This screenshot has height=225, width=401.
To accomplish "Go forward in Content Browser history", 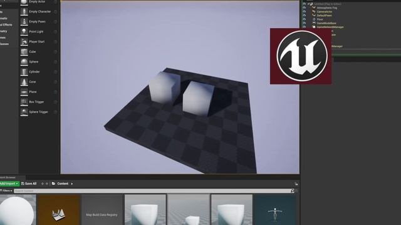I will 47,184.
